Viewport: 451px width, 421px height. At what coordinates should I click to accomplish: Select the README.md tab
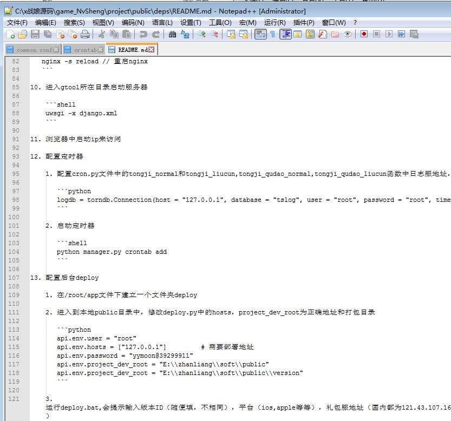(x=132, y=49)
